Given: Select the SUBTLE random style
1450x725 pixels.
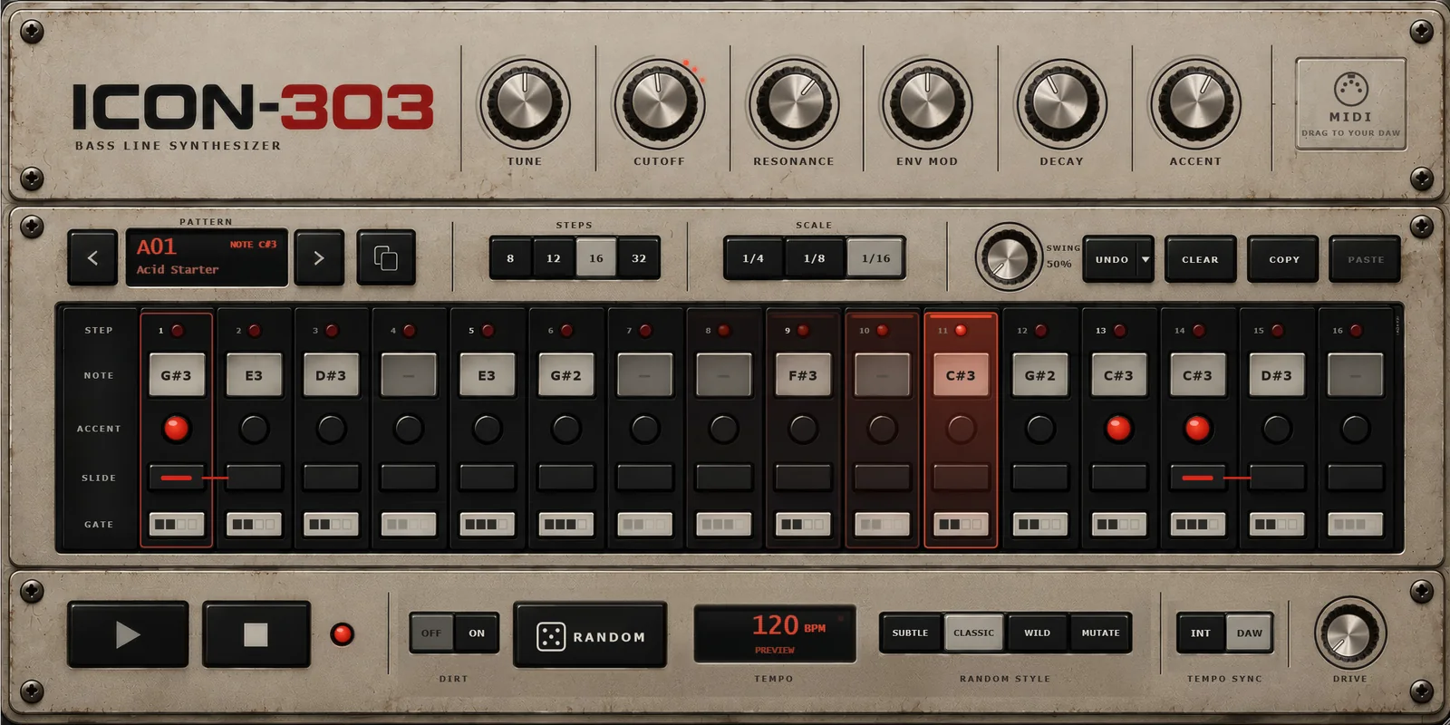Looking at the screenshot, I should click(x=910, y=633).
